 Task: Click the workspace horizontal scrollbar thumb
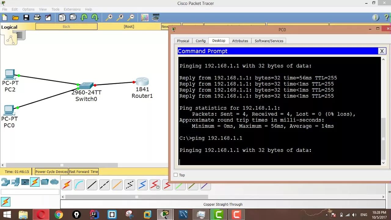pos(62,165)
